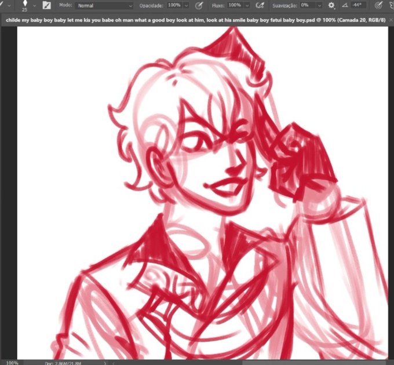
Task: Click the Fluxo 100% value field
Action: pyautogui.click(x=235, y=5)
